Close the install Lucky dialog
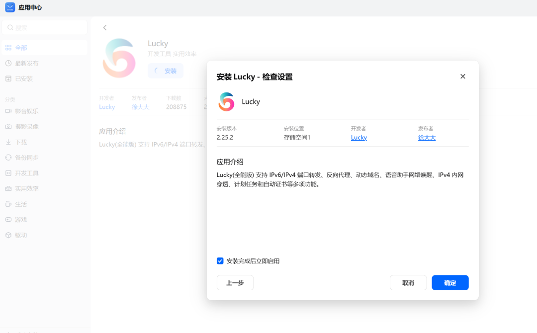 coord(463,77)
